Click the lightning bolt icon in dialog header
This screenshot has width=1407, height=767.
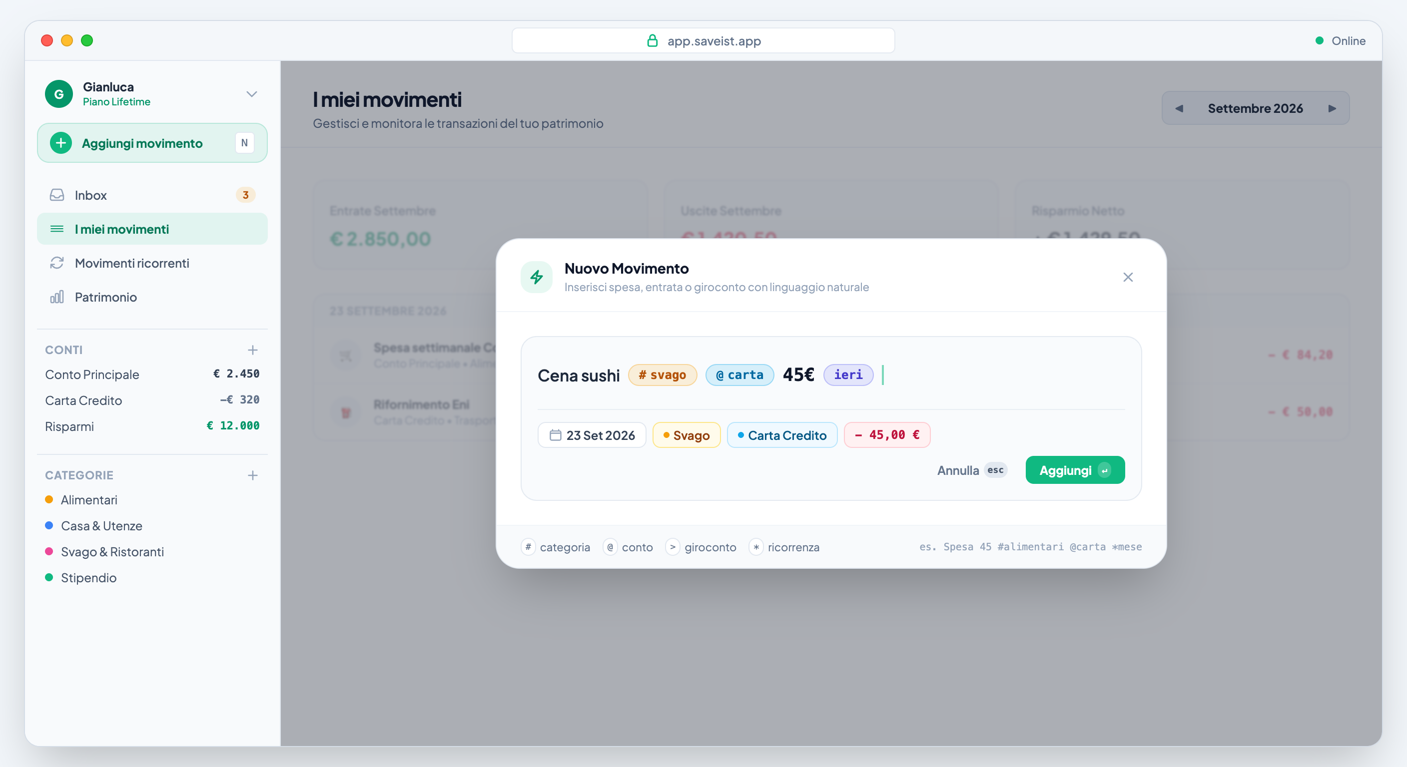pos(536,277)
